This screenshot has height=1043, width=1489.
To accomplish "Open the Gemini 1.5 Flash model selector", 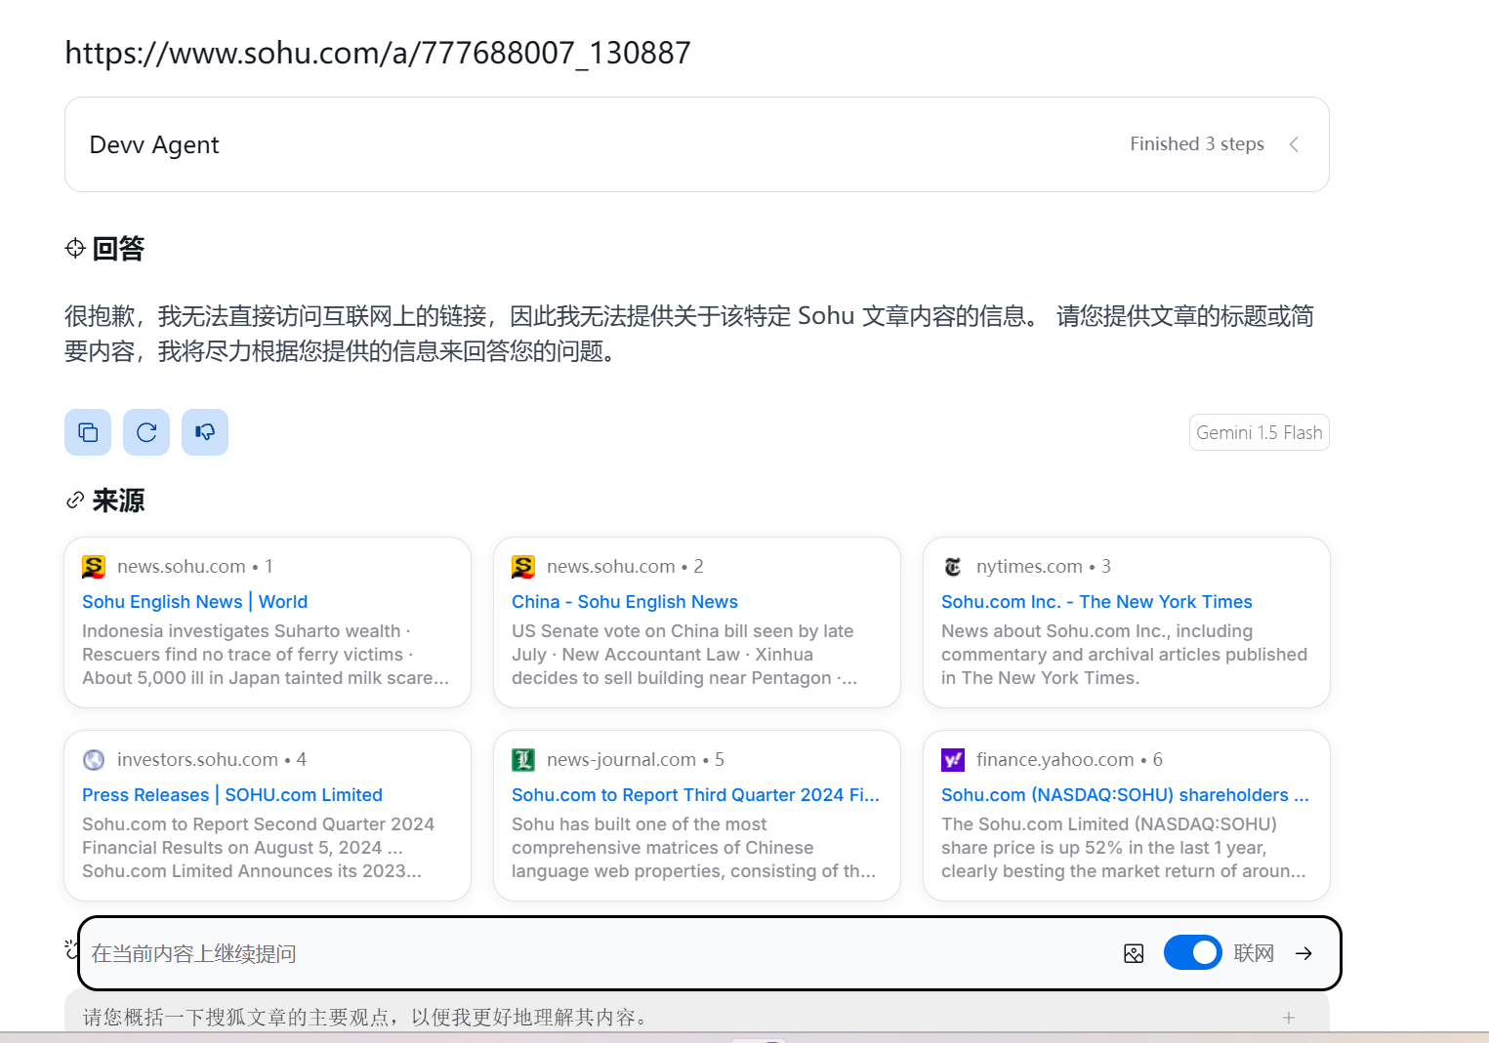I will [x=1260, y=433].
